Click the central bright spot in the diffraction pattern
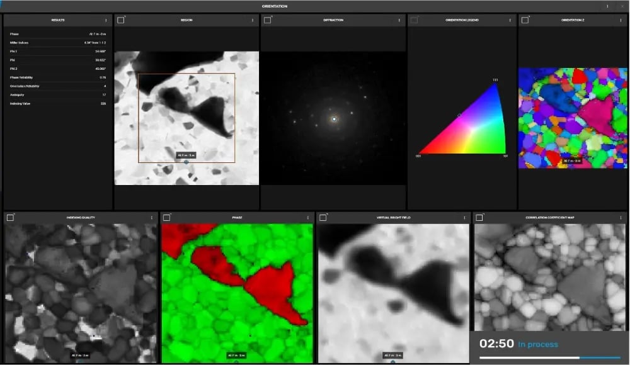This screenshot has height=365, width=630. click(334, 118)
